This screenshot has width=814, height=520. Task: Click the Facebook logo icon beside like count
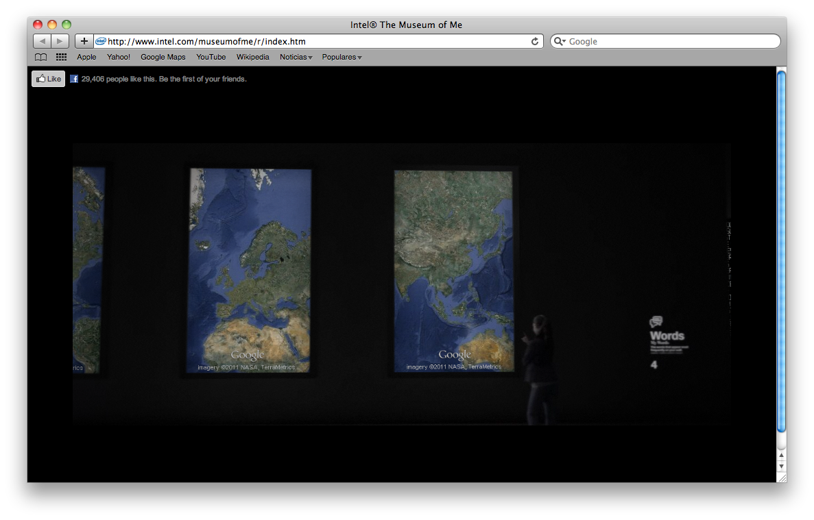pos(74,79)
